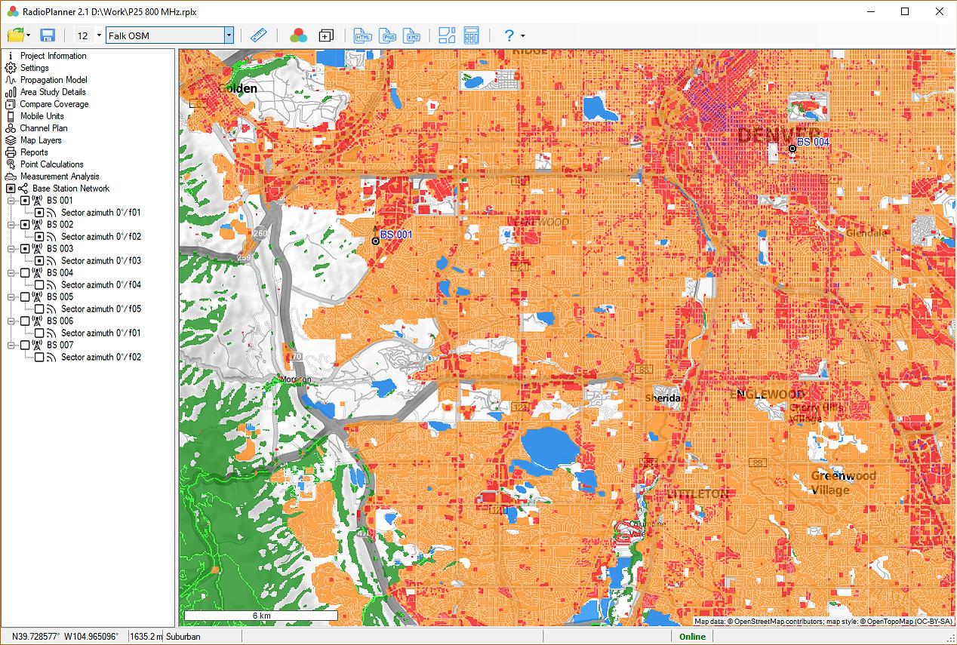The height and width of the screenshot is (645, 957).
Task: Enable the BS 005 base station checkbox
Action: (25, 297)
